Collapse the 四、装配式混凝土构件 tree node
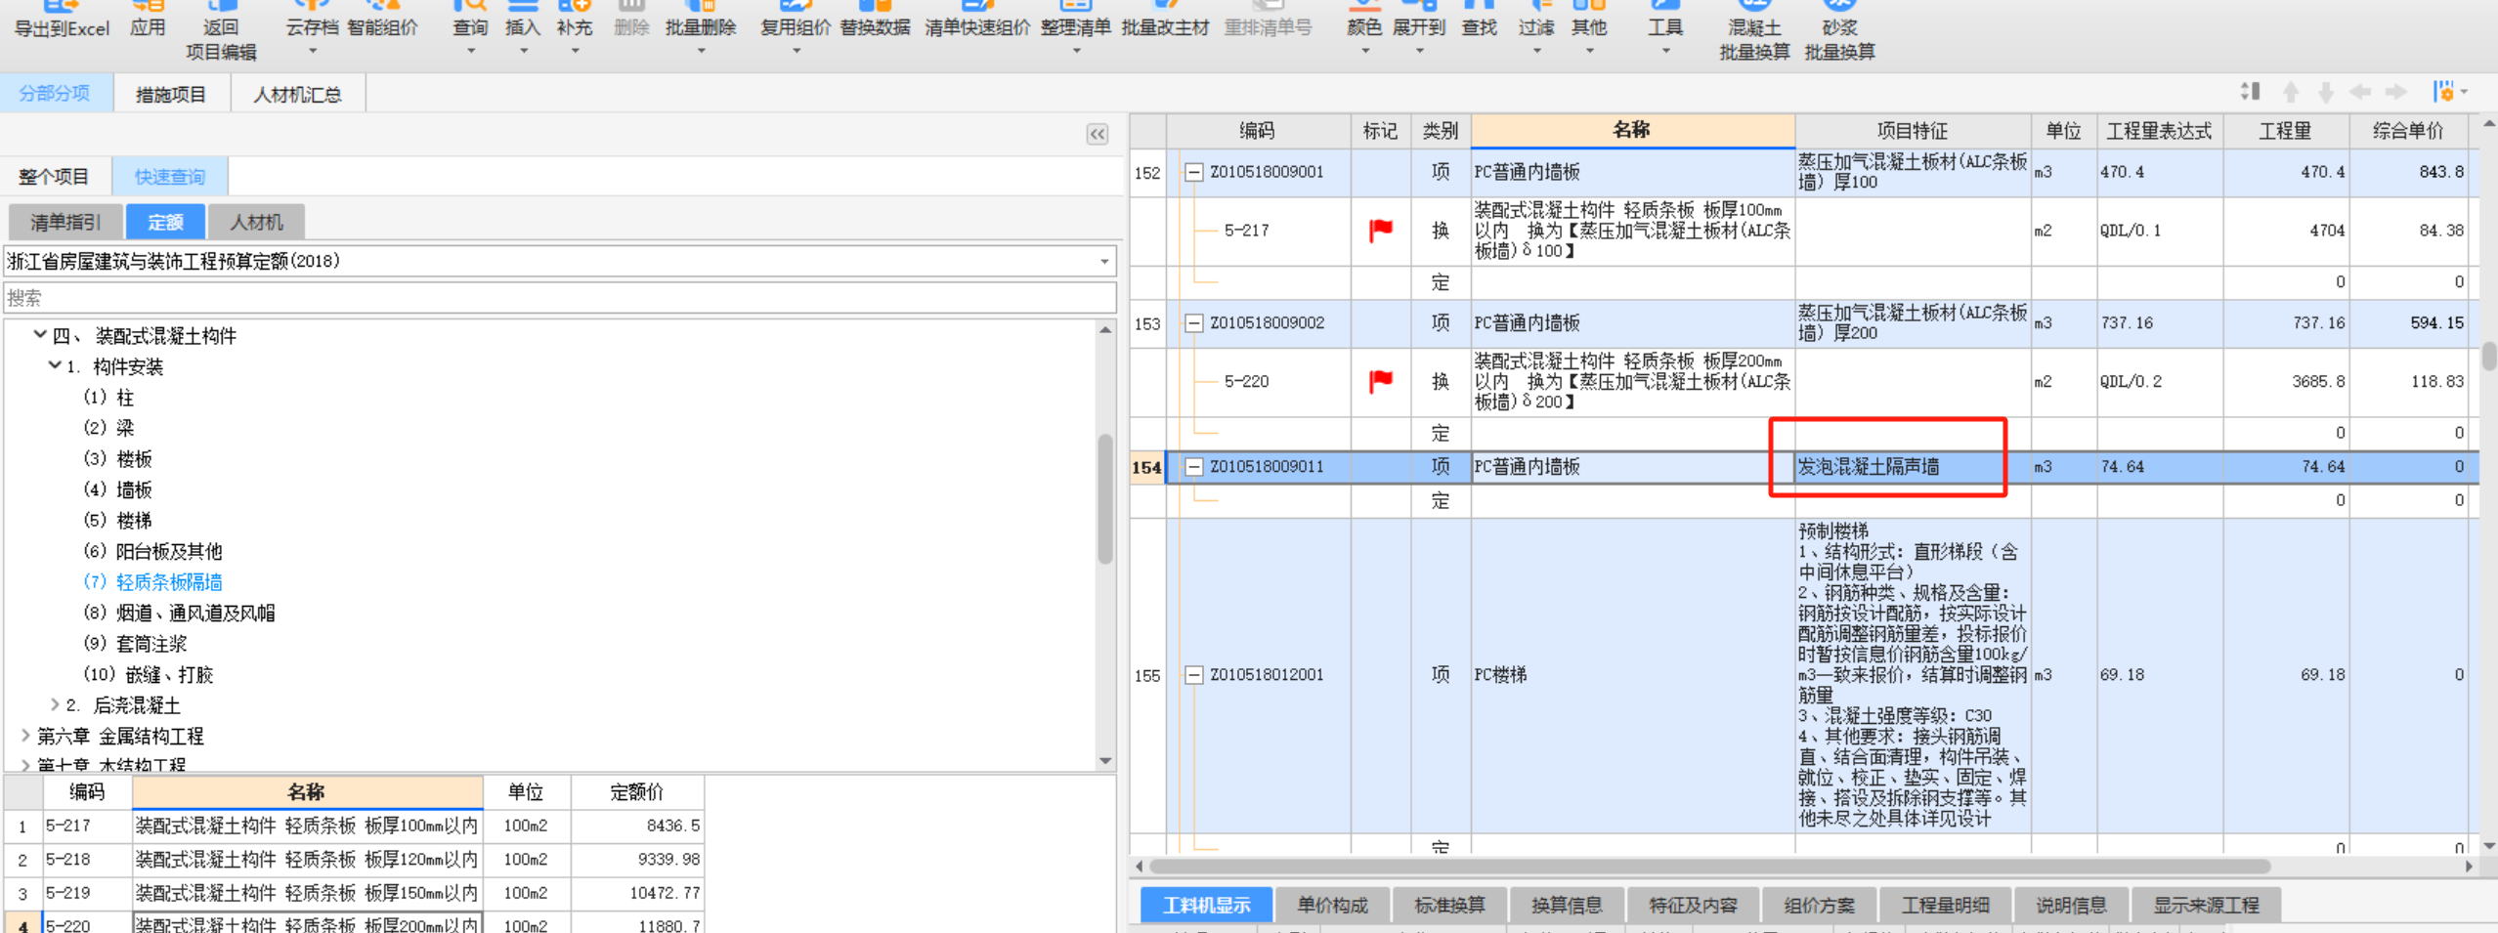Viewport: 2498px width, 933px height. coord(40,335)
